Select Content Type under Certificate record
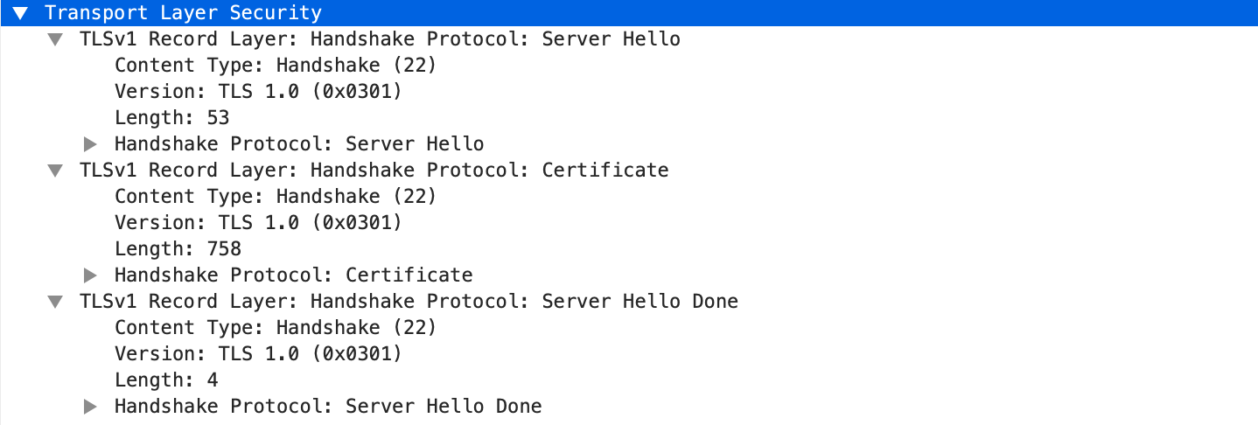1258x425 pixels. [x=275, y=197]
